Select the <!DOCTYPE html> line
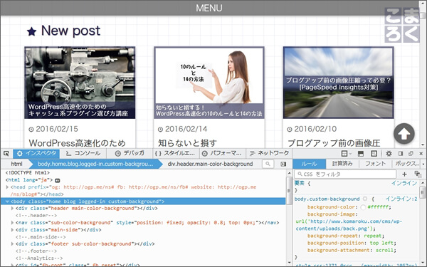The height and width of the screenshot is (267, 427). pyautogui.click(x=28, y=173)
